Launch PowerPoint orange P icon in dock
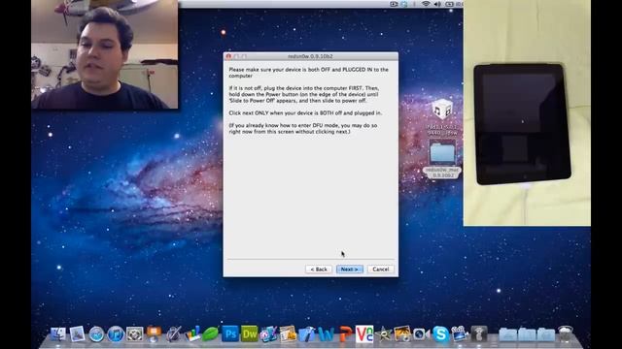This screenshot has width=622, height=349. click(345, 334)
